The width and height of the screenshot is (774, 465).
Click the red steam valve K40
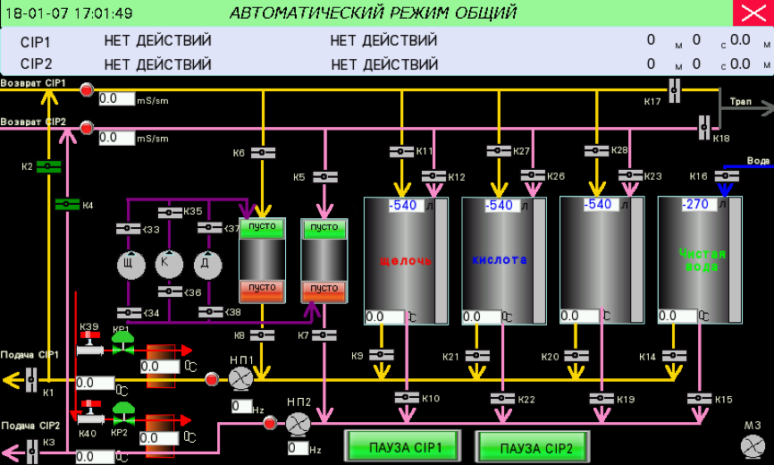pyautogui.click(x=91, y=414)
